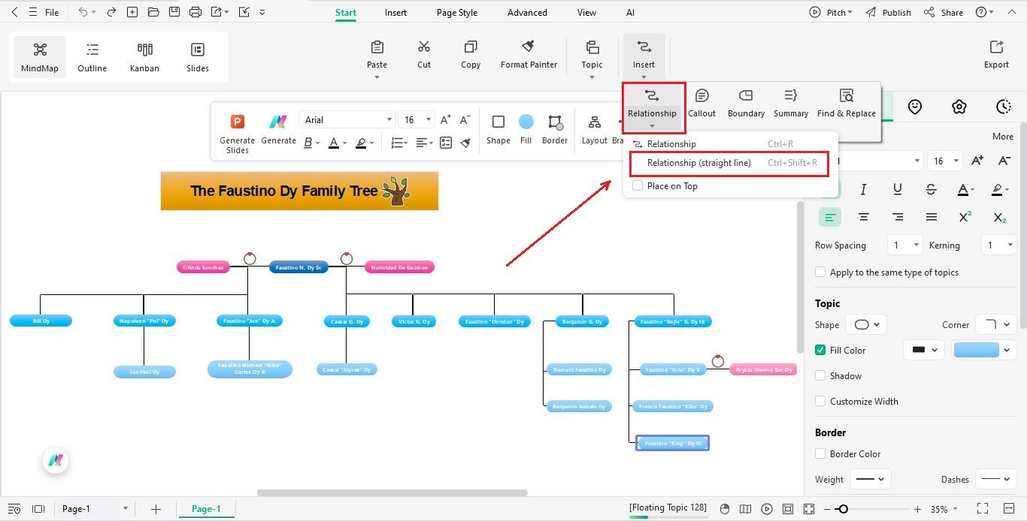Click More in the right panel
Viewport: 1027px width, 521px height.
coord(1003,137)
